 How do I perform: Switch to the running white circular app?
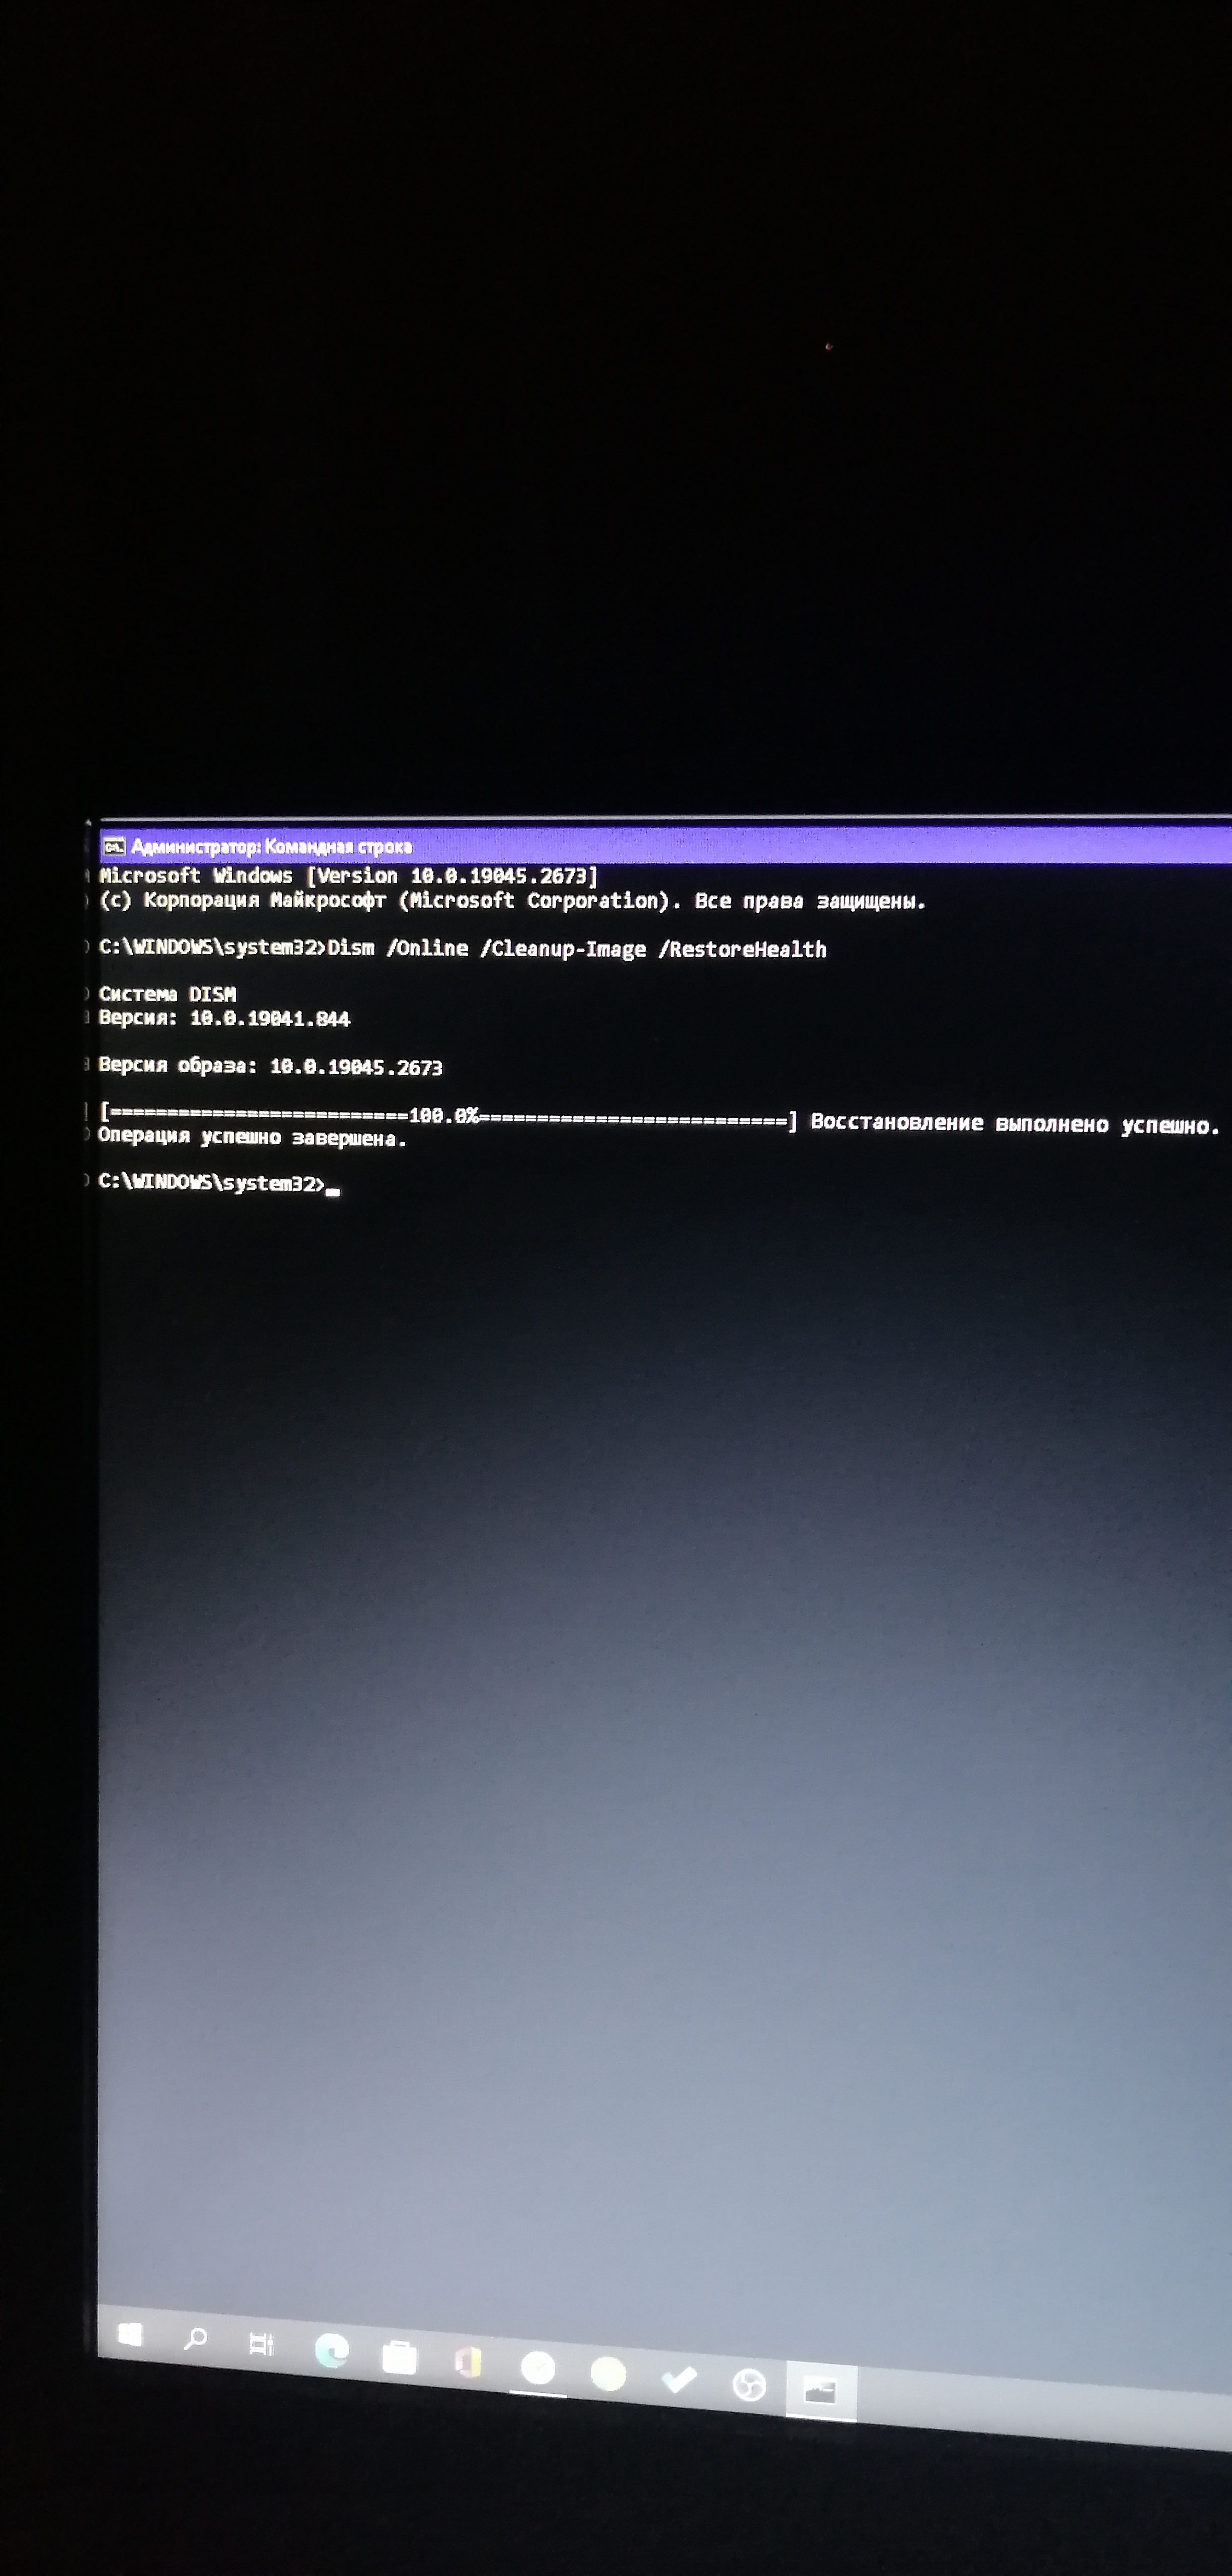tap(538, 2368)
